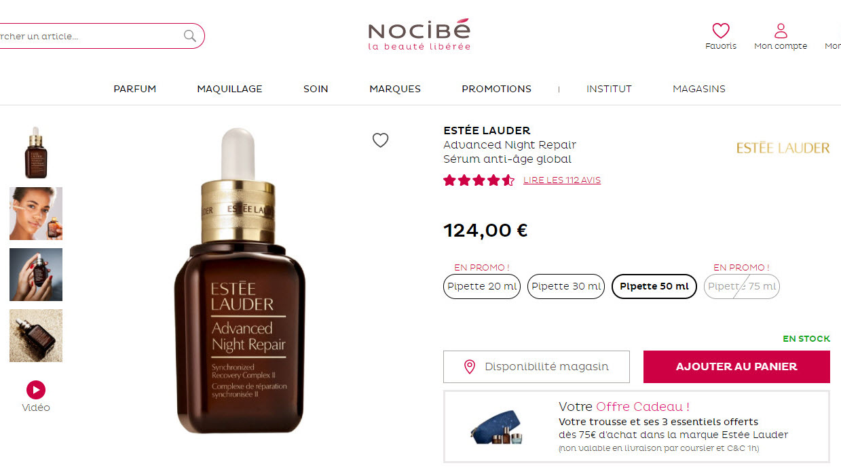Open Mon compte user icon

coord(781,31)
